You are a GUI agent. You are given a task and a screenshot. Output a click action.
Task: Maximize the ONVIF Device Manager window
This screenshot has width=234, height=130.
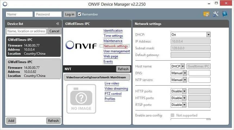coord(216,3)
